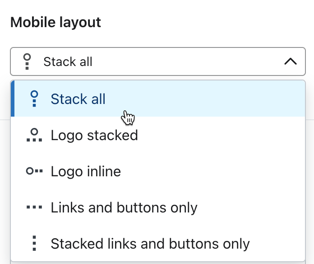Click the Stack all icon in the closed dropdown field

pyautogui.click(x=27, y=61)
